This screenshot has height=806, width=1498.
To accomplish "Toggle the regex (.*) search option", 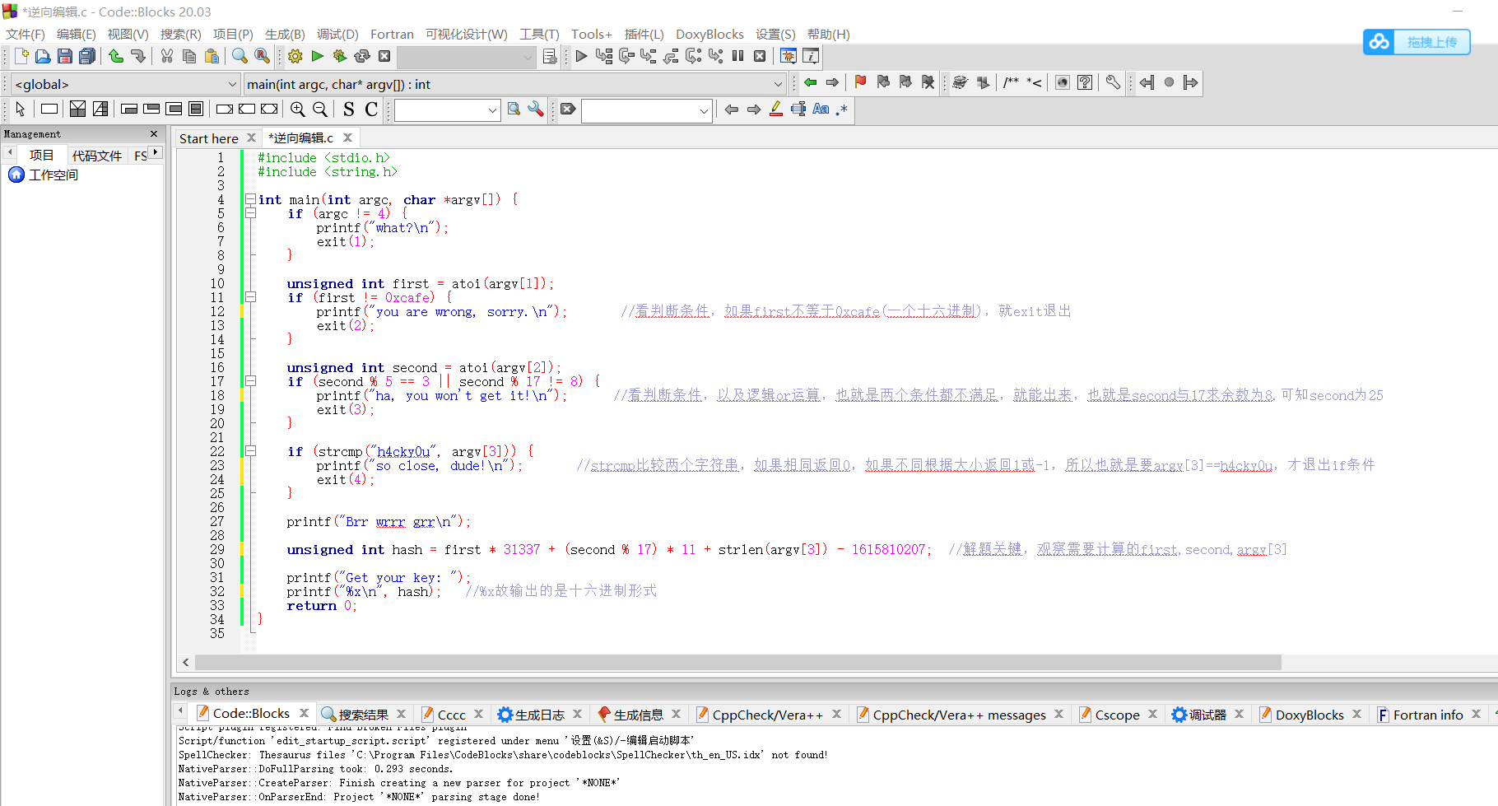I will pyautogui.click(x=841, y=109).
